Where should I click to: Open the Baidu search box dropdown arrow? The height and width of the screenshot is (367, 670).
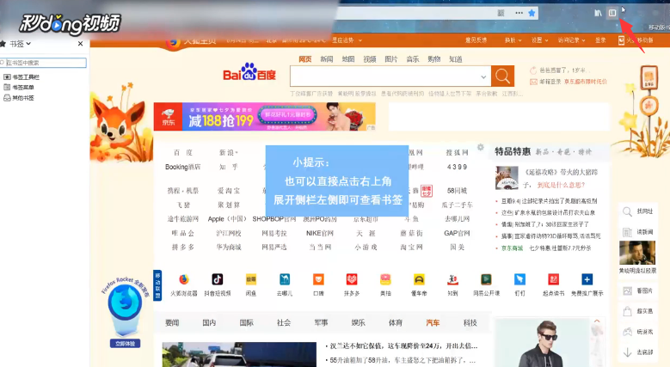click(483, 76)
